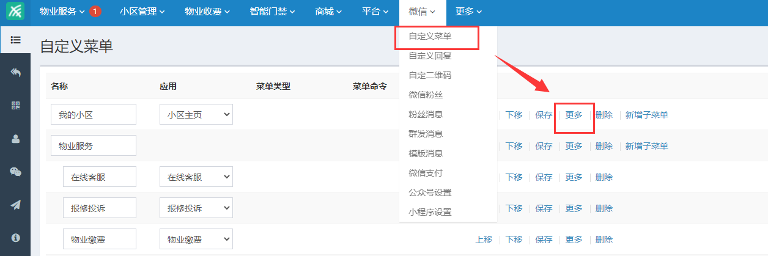Click 更多 in the 物业缴费 row
The height and width of the screenshot is (256, 768).
point(574,240)
